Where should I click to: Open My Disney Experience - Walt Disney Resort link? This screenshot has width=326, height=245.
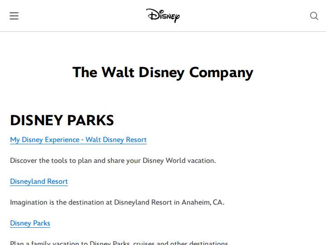[x=78, y=140]
